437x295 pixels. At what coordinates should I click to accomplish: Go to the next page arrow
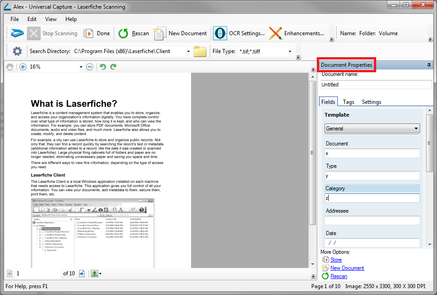(x=82, y=274)
